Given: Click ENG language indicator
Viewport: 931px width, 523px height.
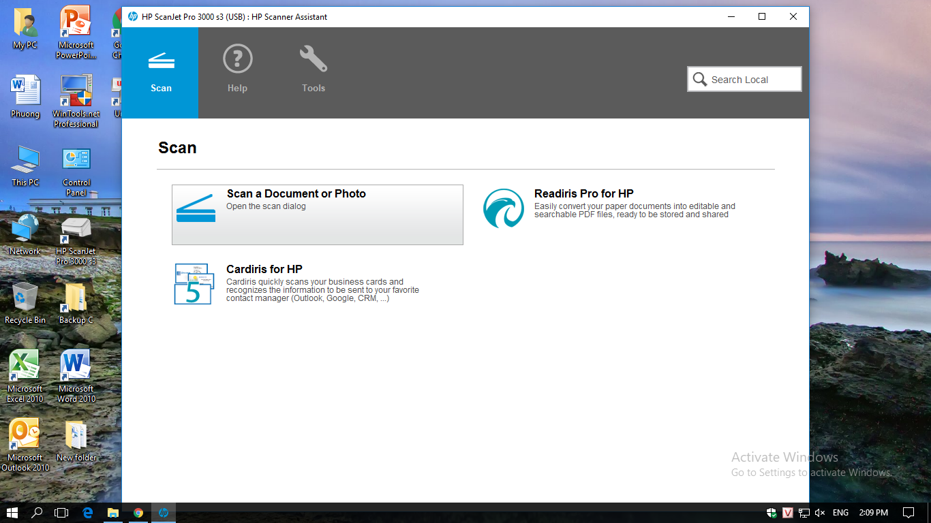Looking at the screenshot, I should click(x=840, y=513).
